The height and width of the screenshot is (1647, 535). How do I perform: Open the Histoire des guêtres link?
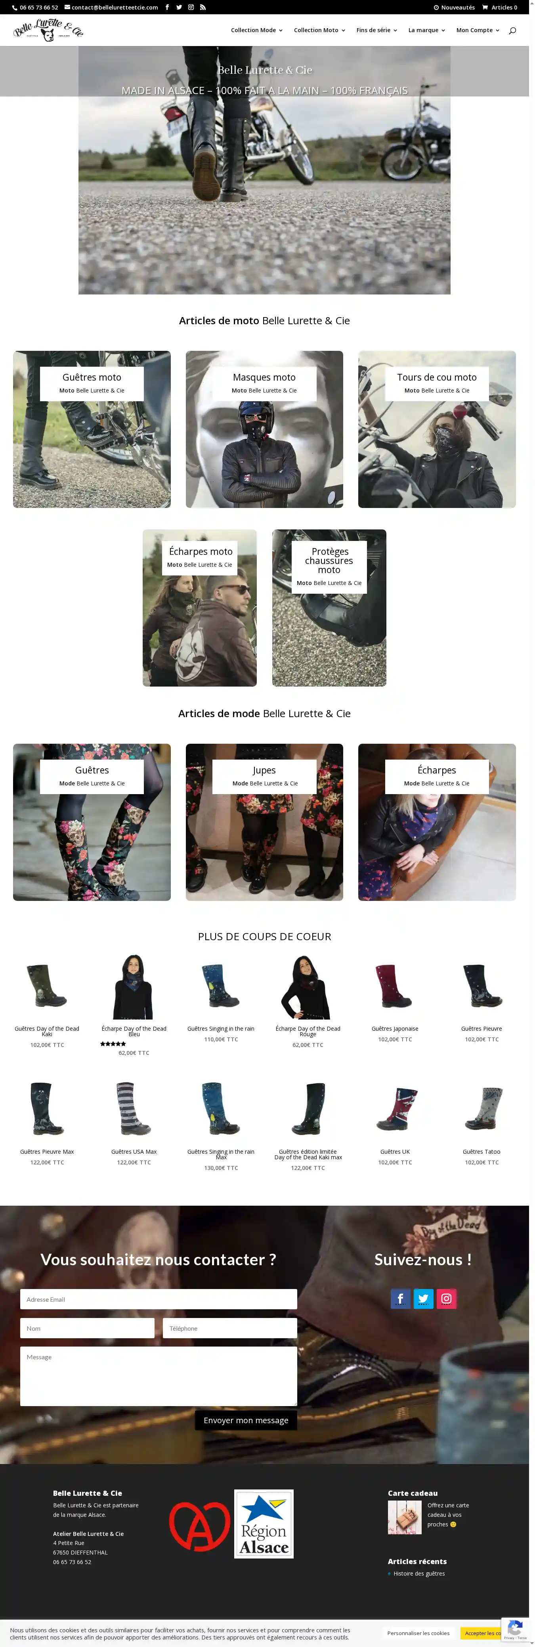coord(419,1574)
